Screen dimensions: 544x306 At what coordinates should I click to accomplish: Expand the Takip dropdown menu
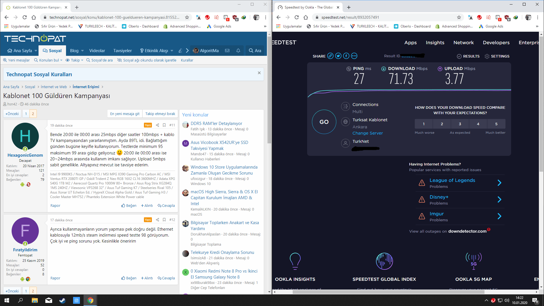tap(82, 60)
